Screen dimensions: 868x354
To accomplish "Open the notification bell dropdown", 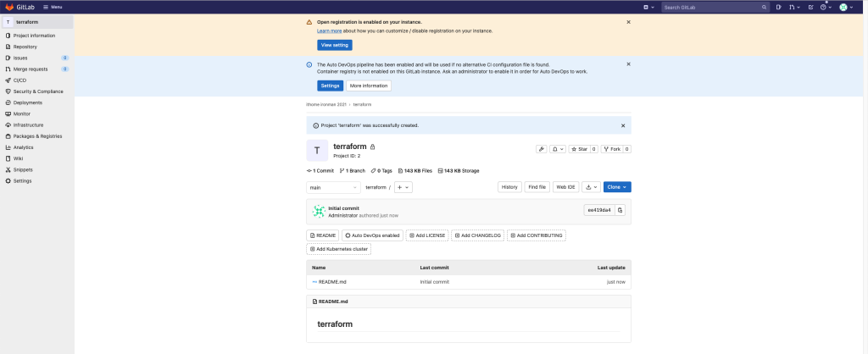I will [558, 149].
